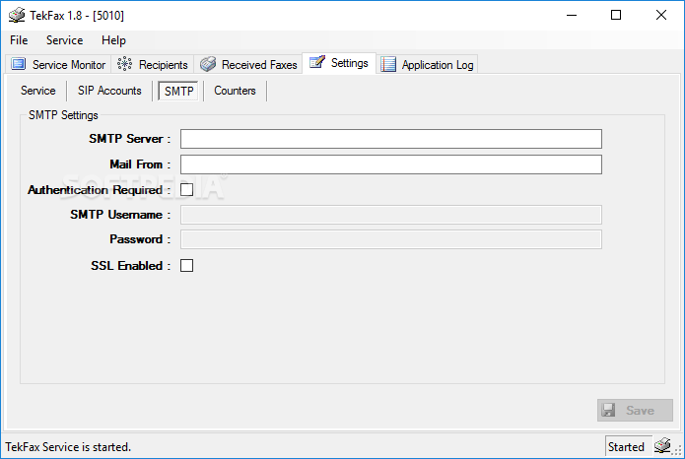The image size is (685, 459).
Task: Click into the SMTP Server field
Action: [x=391, y=139]
